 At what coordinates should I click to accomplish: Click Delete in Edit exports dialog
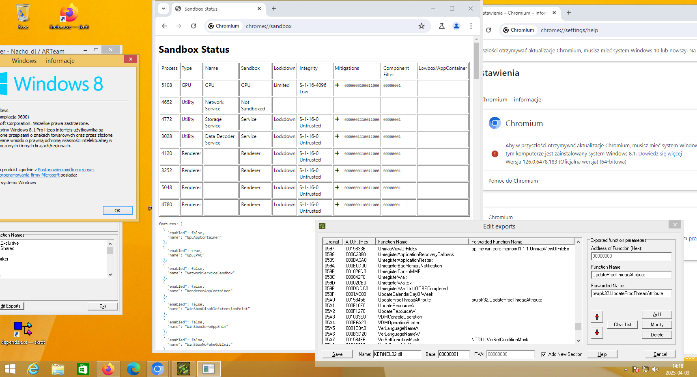click(x=657, y=335)
